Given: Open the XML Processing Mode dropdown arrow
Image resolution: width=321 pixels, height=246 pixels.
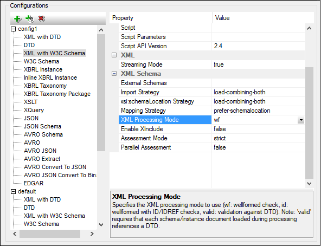Looking at the screenshot, I should tap(301, 120).
